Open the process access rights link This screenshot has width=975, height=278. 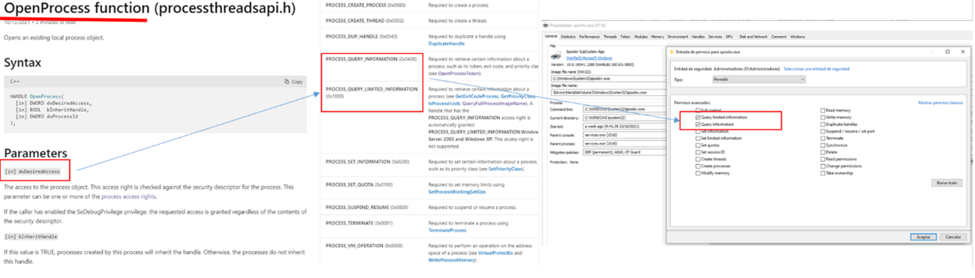point(129,196)
